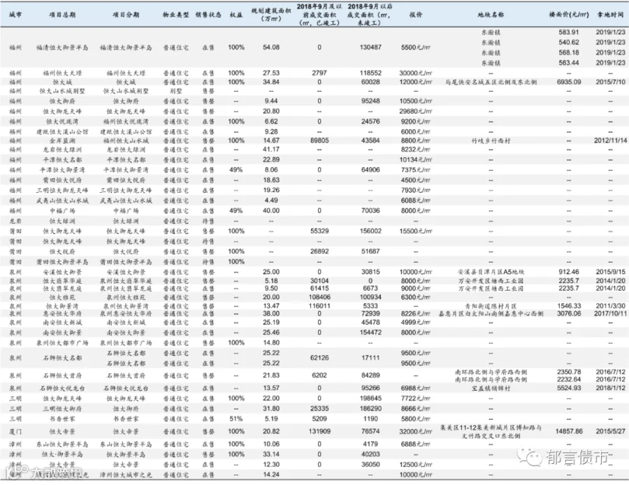Click the 权益 column header
The image size is (629, 485).
[236, 15]
